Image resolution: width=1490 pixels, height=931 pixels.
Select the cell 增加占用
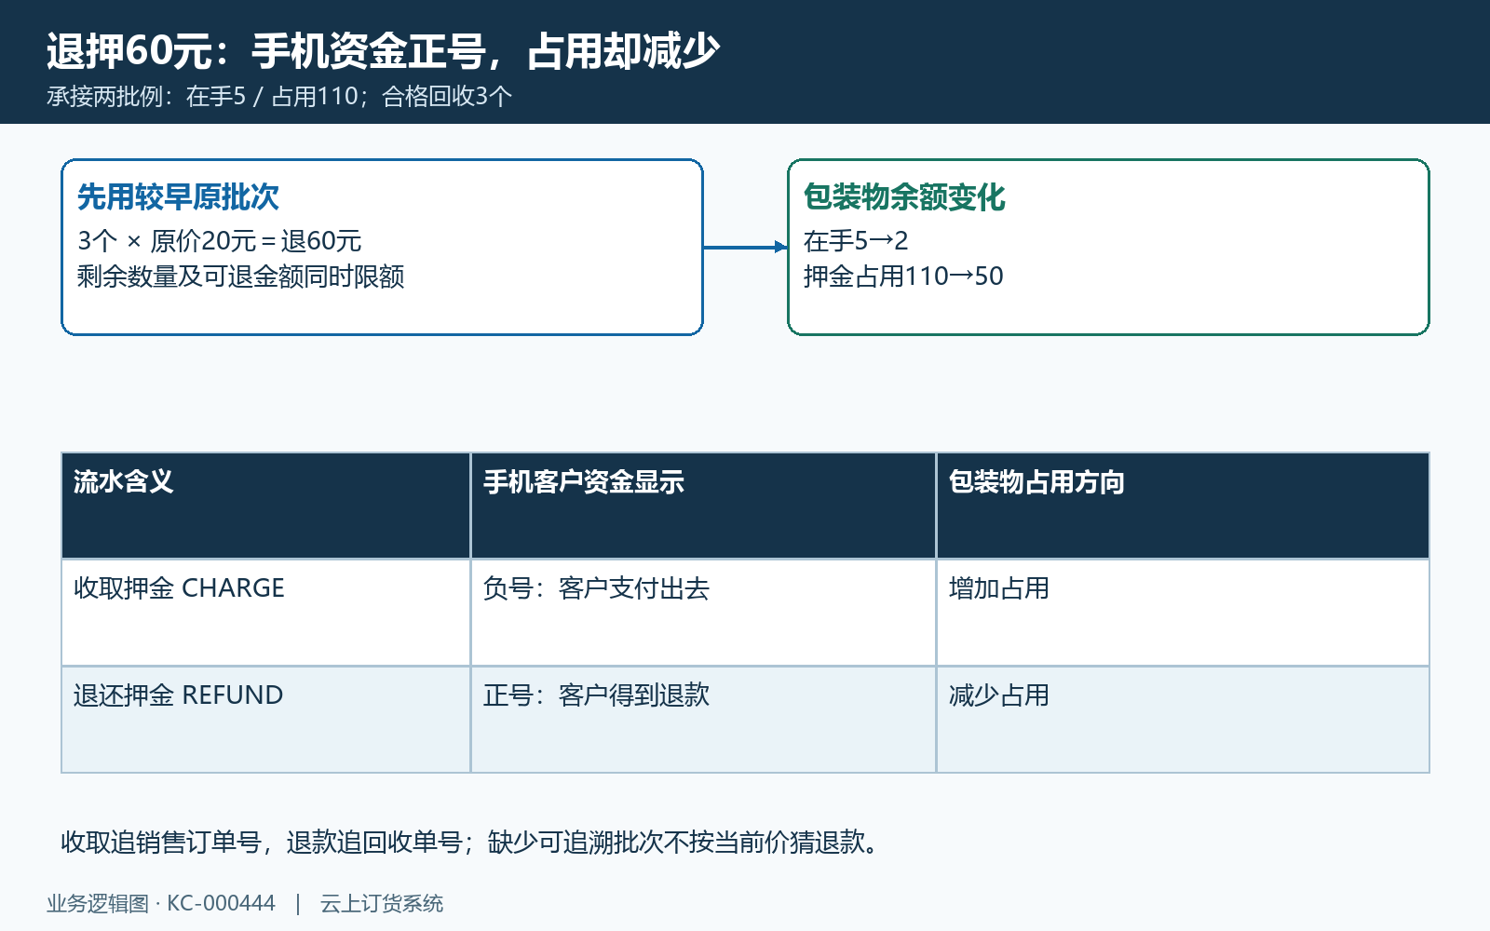pos(1183,613)
